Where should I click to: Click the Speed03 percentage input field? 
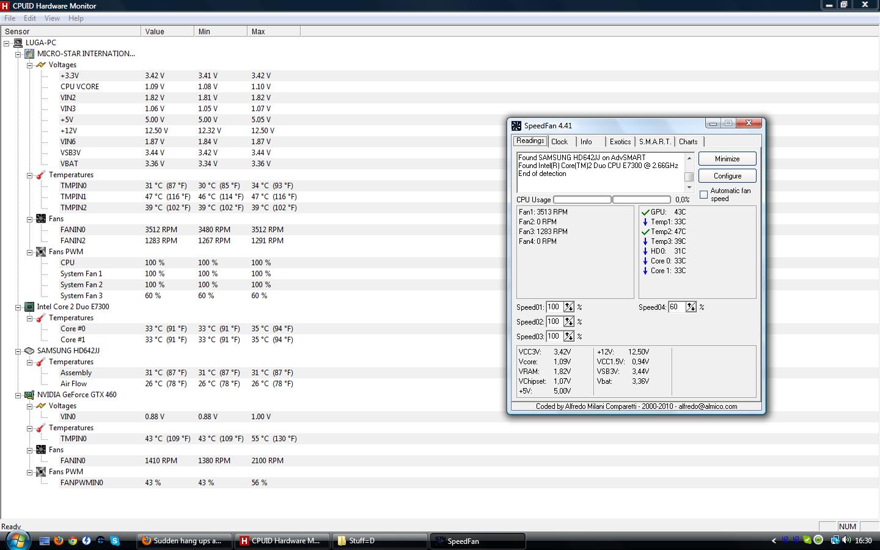[555, 336]
